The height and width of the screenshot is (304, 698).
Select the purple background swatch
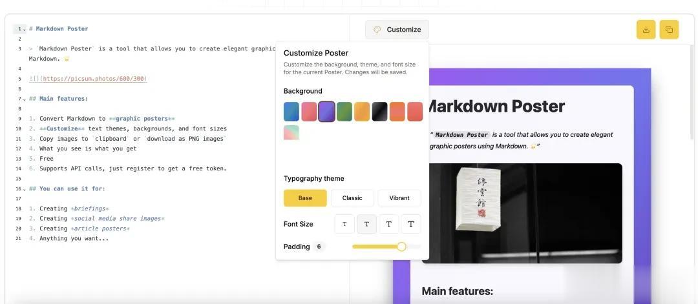pyautogui.click(x=327, y=112)
